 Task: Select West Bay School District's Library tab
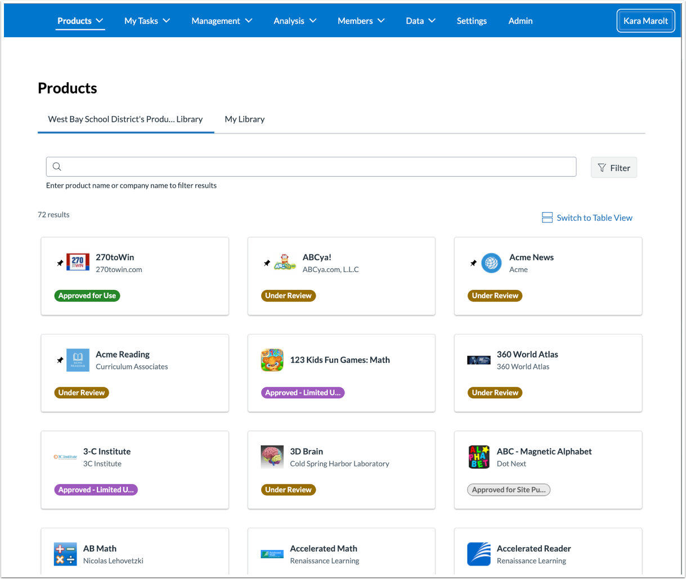point(125,119)
